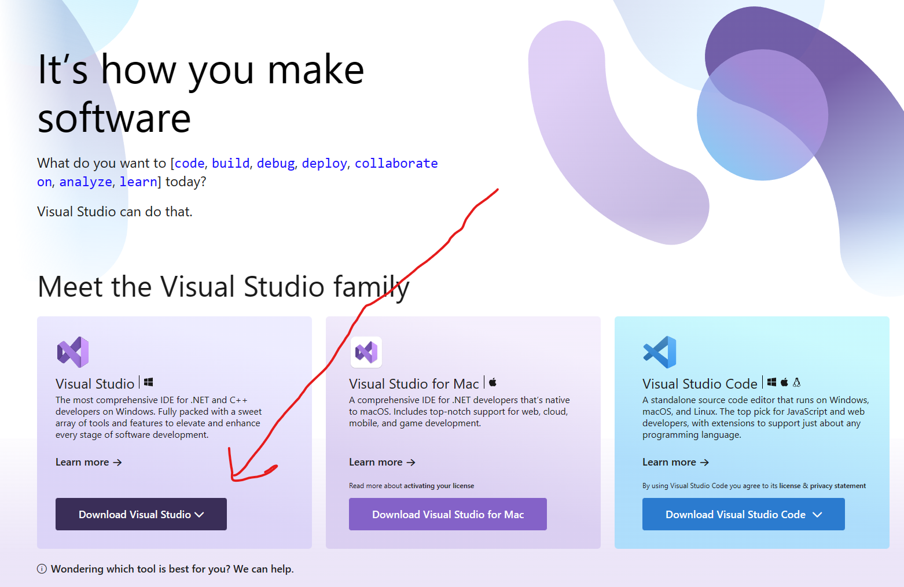Click the blue 'collaborate on' keyword
Viewport: 904px width, 587px height.
tap(396, 163)
